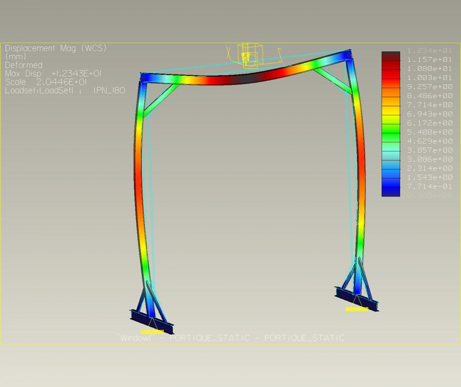Click the 'Displacement Mag (WCS)' title text
Viewport: 461px width, 387px height.
tap(56, 48)
